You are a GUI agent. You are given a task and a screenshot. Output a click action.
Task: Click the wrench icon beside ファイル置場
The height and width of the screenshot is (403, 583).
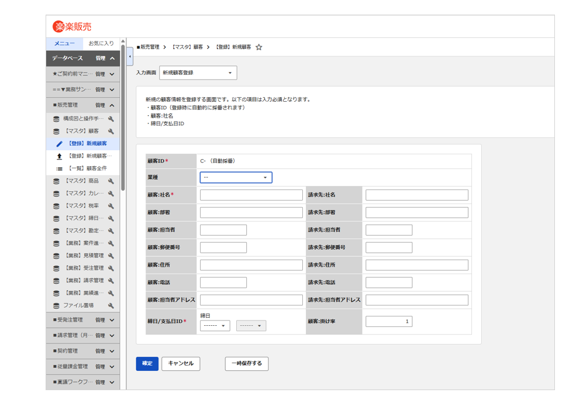click(x=111, y=306)
